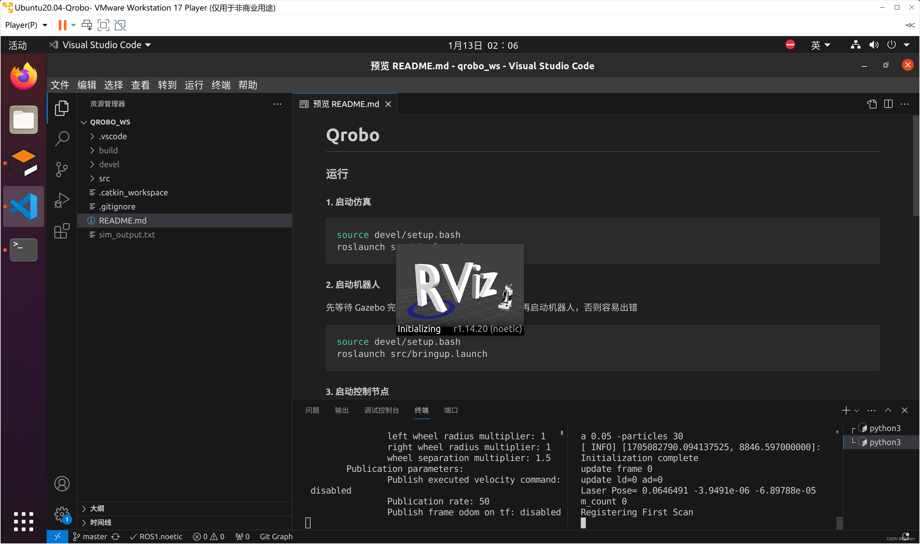
Task: Click the ports forwarded status item
Action: [243, 537]
